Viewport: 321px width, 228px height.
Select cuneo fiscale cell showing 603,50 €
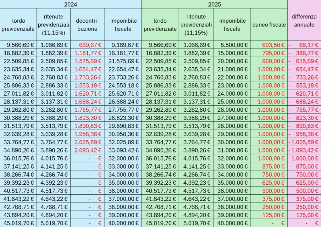coord(269,45)
